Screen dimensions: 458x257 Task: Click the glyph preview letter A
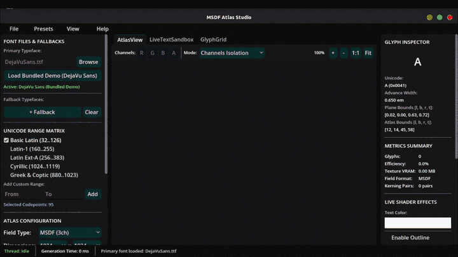pyautogui.click(x=417, y=62)
